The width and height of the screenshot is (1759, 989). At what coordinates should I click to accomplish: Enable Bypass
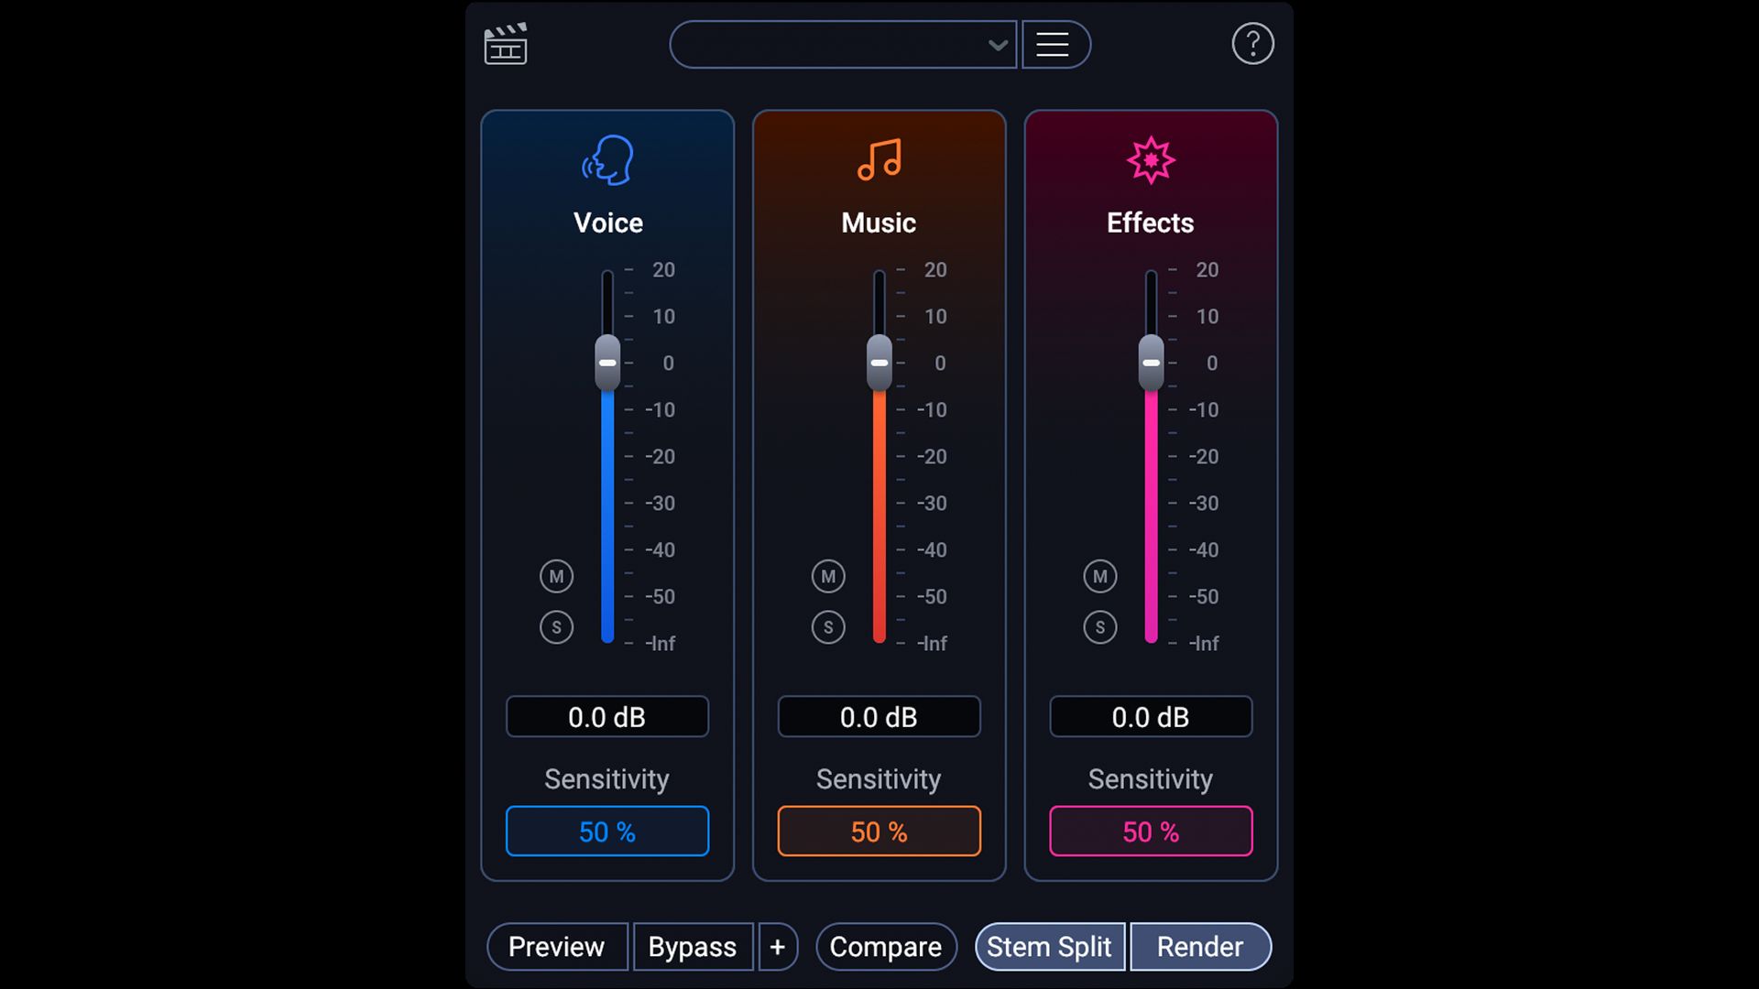click(693, 947)
